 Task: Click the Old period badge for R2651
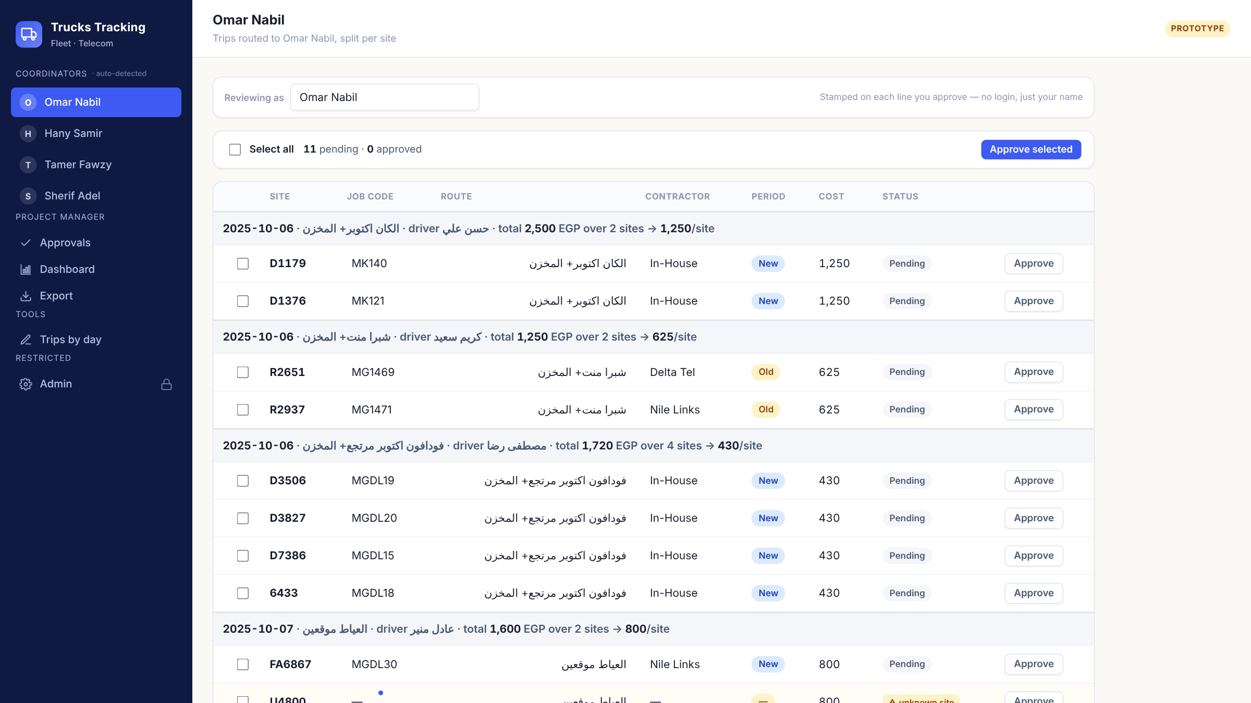766,372
